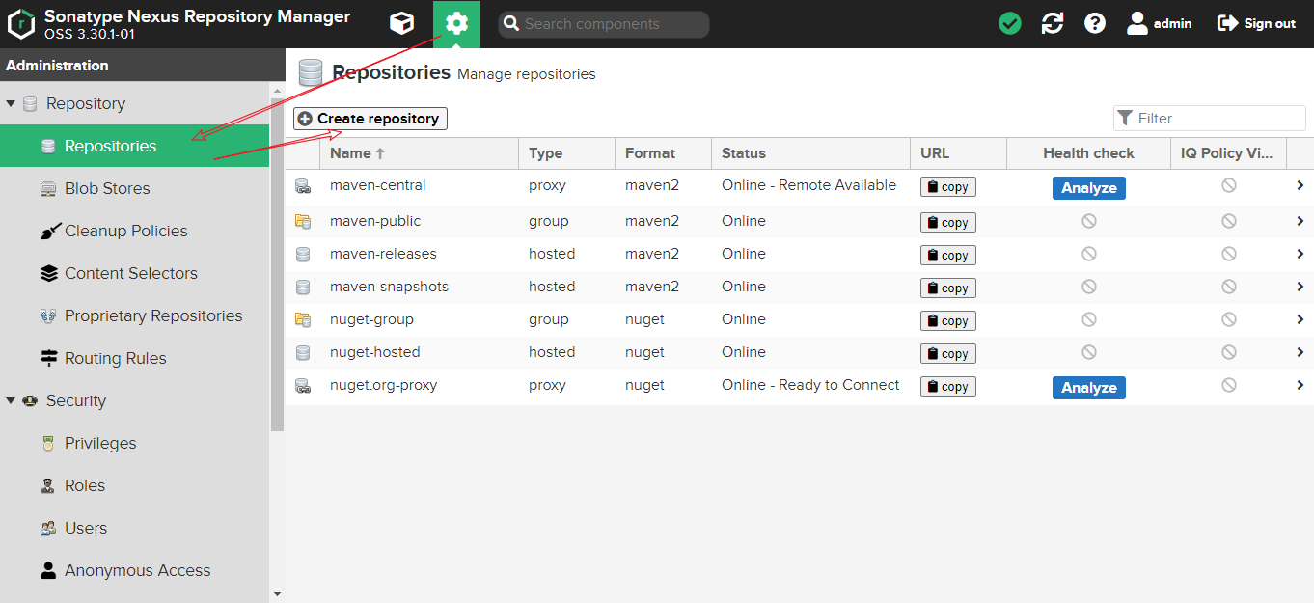Image resolution: width=1314 pixels, height=603 pixels.
Task: Click the admin user account icon
Action: 1137,23
